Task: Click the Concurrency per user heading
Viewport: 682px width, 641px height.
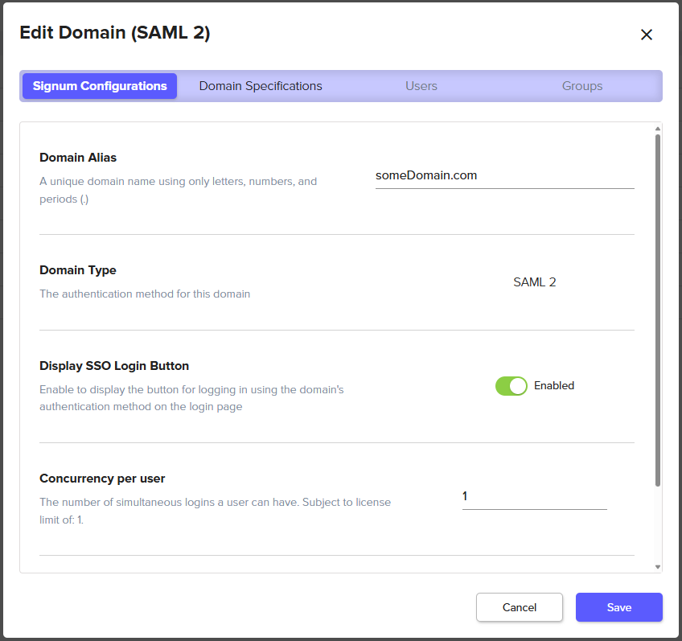Action: click(102, 479)
